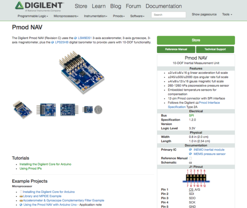Open the LSM9DS1 link
Viewport: 247px width, 208px height.
[x=85, y=38]
